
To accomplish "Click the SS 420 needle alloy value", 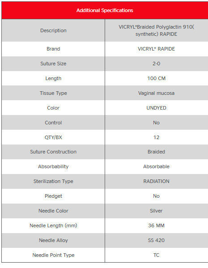I will [156, 240].
